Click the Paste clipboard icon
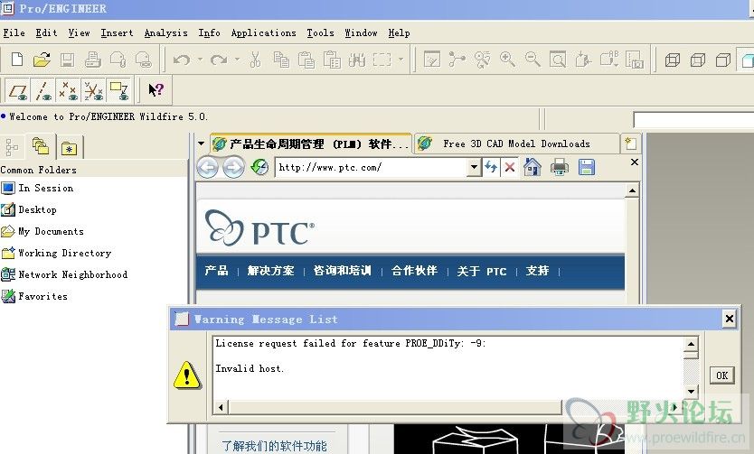Viewport: 754px width, 454px height. click(x=306, y=60)
